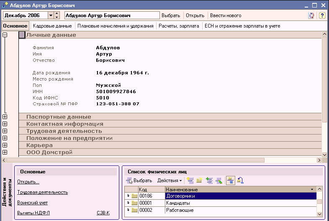Viewport: 329px width, 221px height.
Task: Click the new group folder icon
Action: coord(200,180)
